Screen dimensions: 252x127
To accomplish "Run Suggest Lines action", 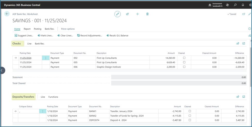I will (24, 36).
